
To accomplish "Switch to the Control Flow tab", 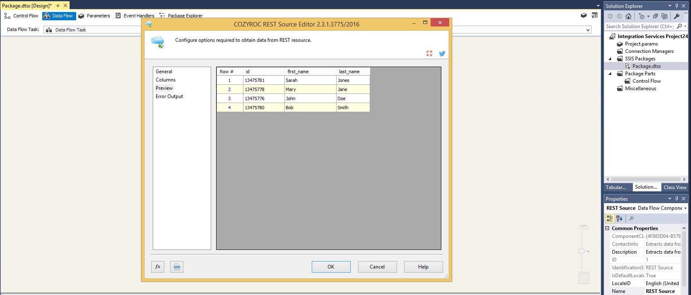I will [x=22, y=16].
